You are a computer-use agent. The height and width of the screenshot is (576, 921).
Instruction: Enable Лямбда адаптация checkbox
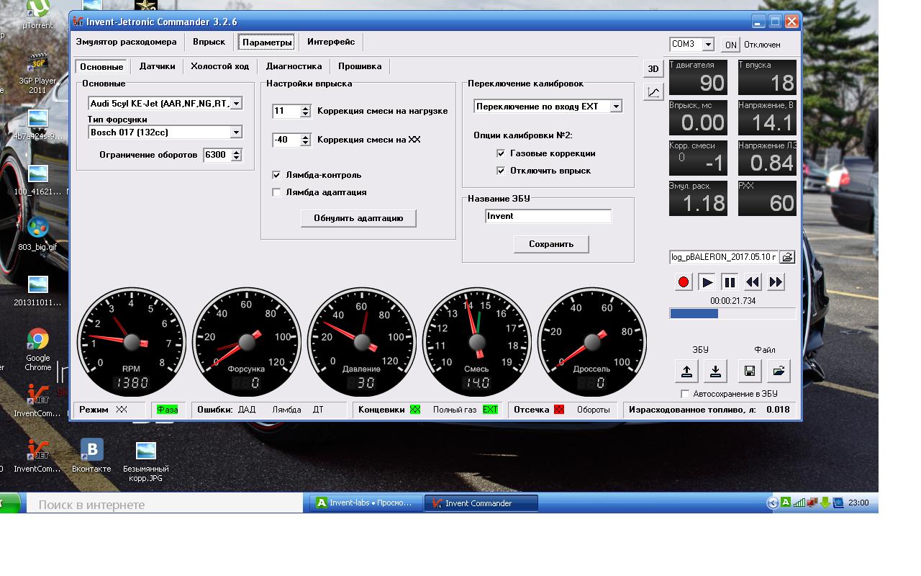tap(276, 192)
